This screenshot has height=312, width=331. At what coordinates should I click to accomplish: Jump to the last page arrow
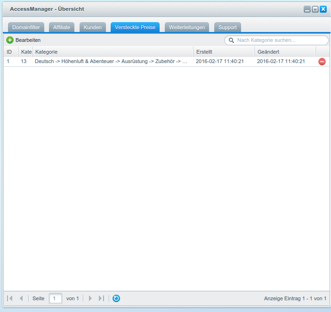[x=101, y=298]
